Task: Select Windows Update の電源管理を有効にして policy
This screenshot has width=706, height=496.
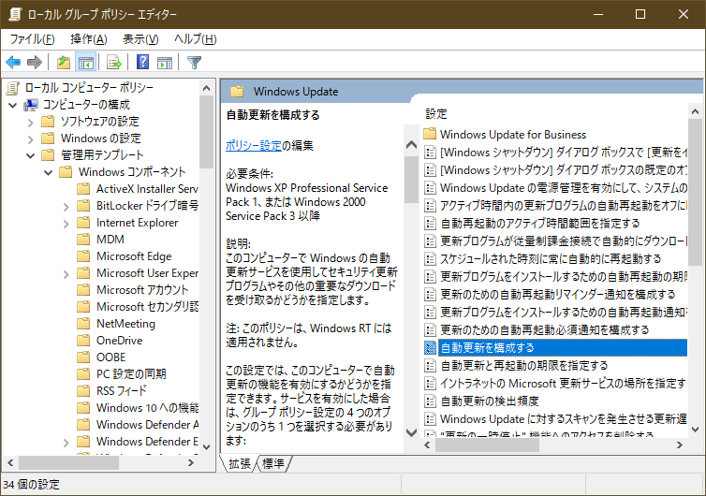Action: click(x=563, y=188)
